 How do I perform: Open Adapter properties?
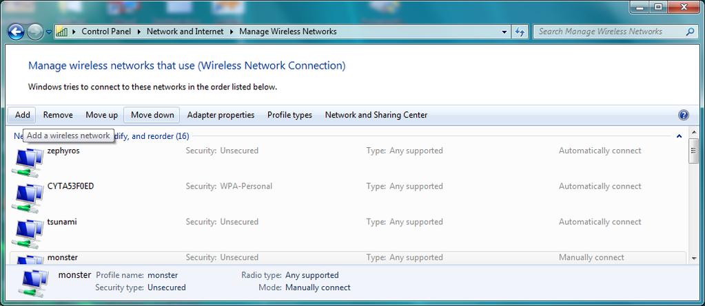[221, 115]
